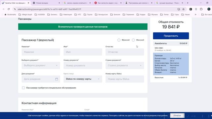The height and width of the screenshot is (119, 212).
Task: Open the calendar icon in birth date field
Action: click(57, 79)
